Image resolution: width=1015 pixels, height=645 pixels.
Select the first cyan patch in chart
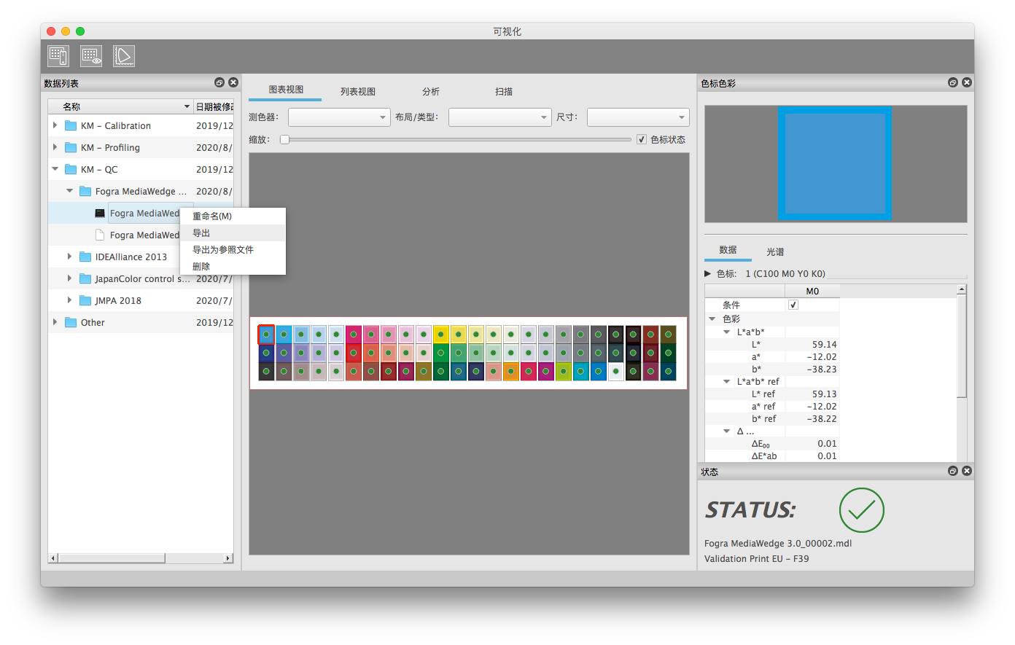pyautogui.click(x=266, y=335)
